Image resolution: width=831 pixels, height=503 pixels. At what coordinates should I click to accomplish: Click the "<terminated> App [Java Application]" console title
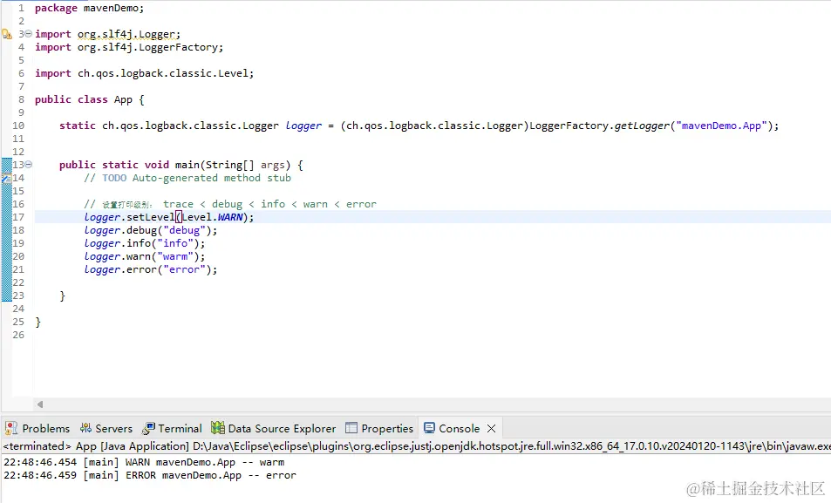(x=96, y=446)
